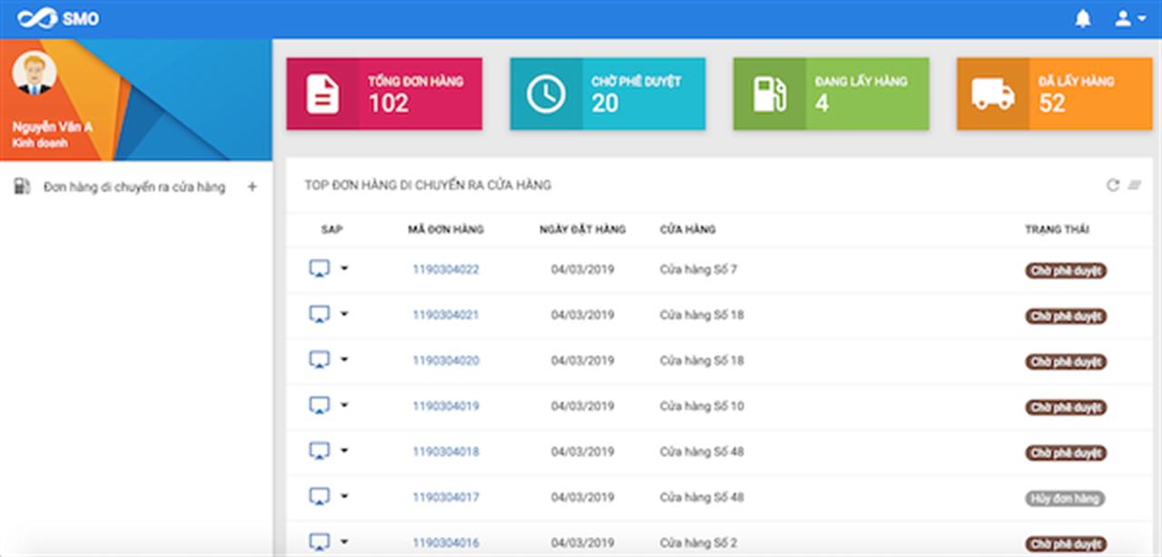The height and width of the screenshot is (557, 1162).
Task: Click the Kinh doanh role label
Action: [x=40, y=142]
